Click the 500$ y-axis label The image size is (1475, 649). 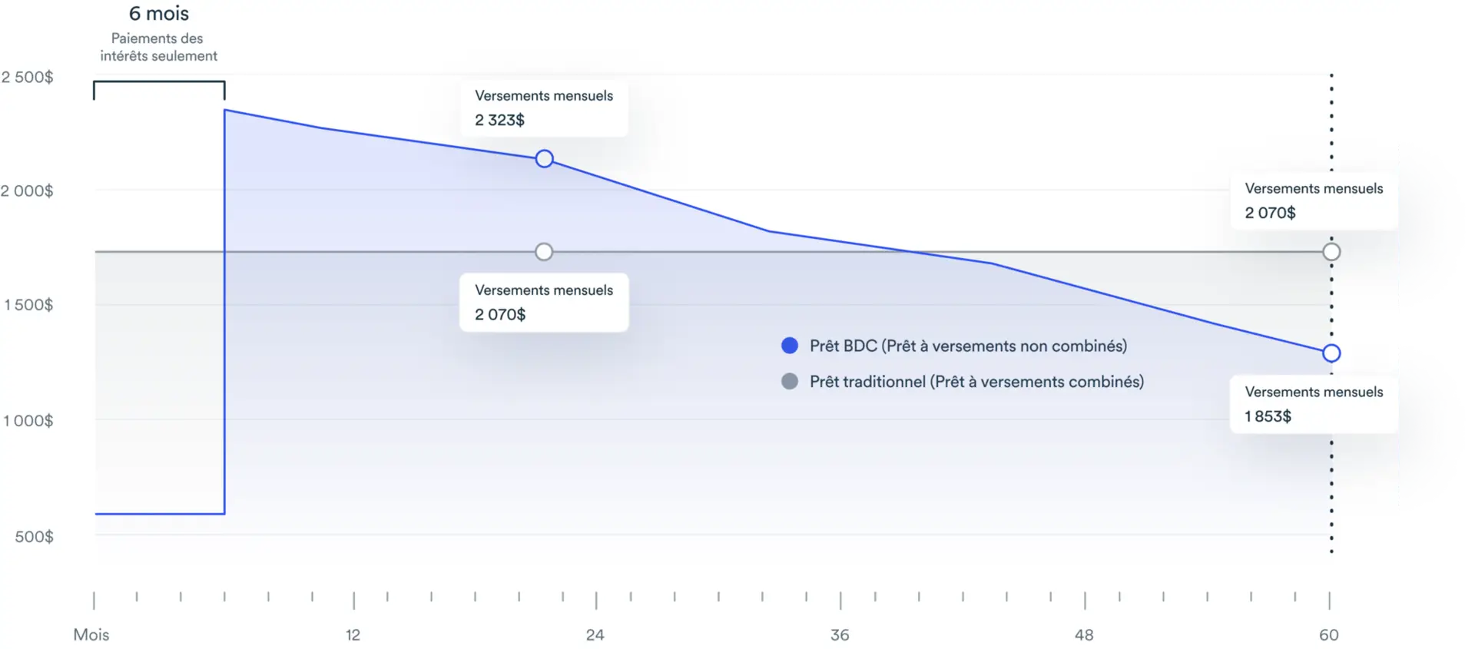tap(35, 537)
